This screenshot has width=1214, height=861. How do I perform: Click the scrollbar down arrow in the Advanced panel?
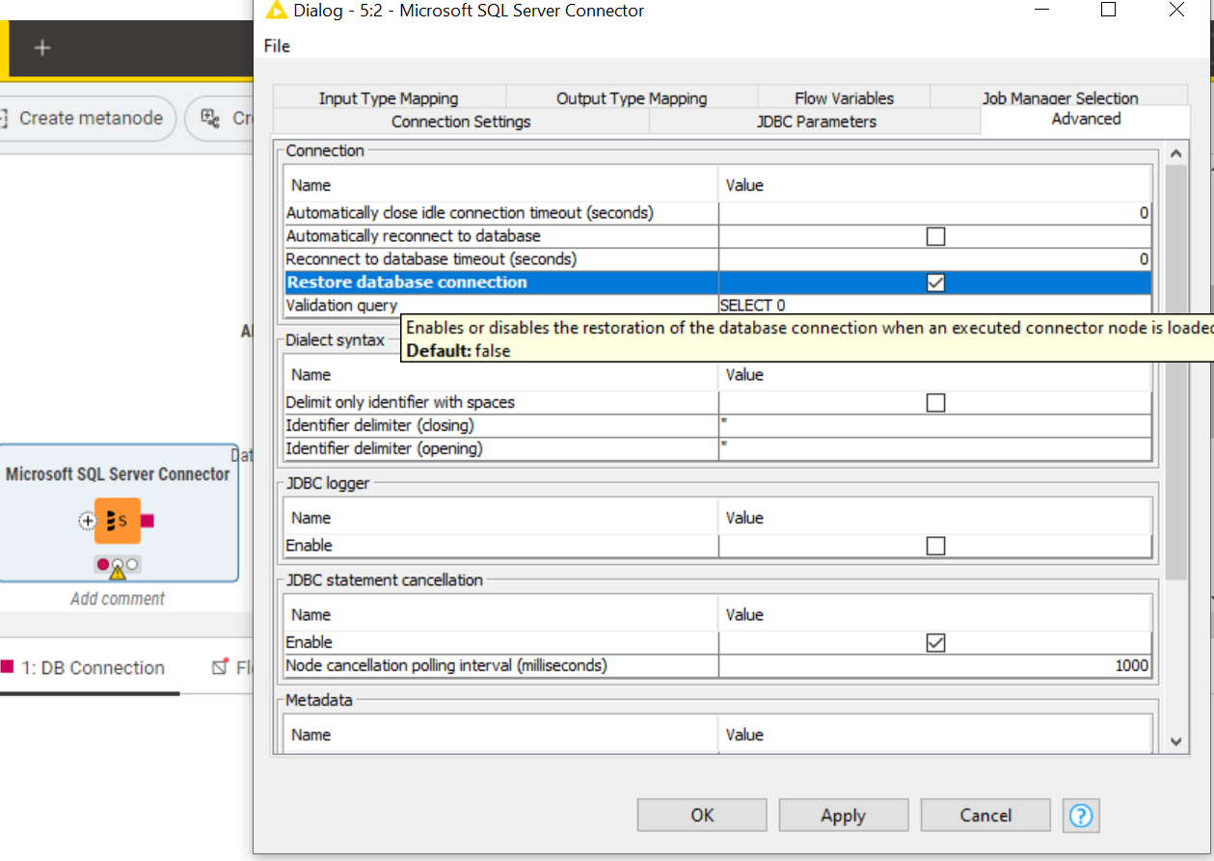pos(1175,741)
